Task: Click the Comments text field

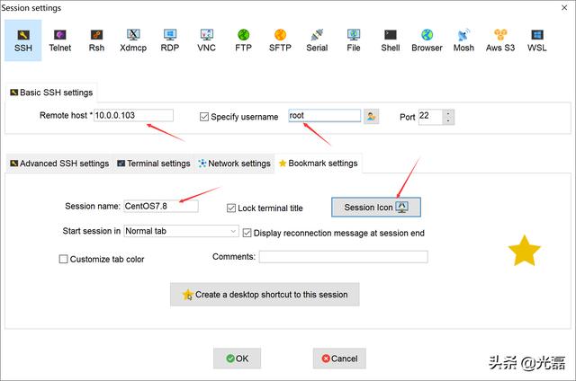Action: [344, 257]
